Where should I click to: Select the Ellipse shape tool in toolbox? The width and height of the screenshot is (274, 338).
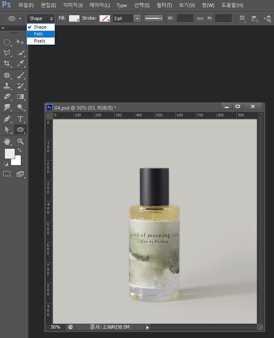pos(20,130)
